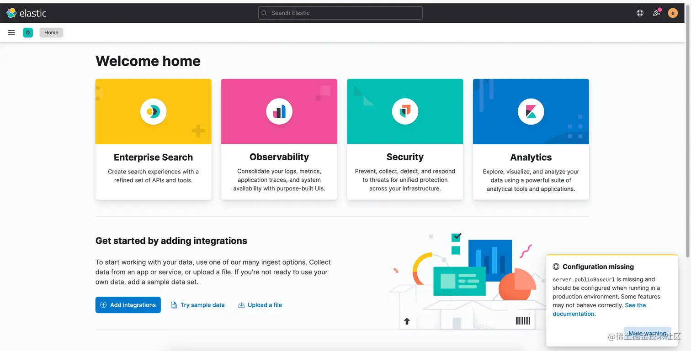
Task: Open the Default space selector avatar
Action: click(x=28, y=32)
